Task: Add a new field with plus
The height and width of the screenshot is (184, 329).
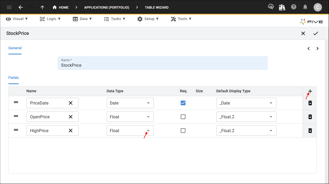Action: coord(310,91)
